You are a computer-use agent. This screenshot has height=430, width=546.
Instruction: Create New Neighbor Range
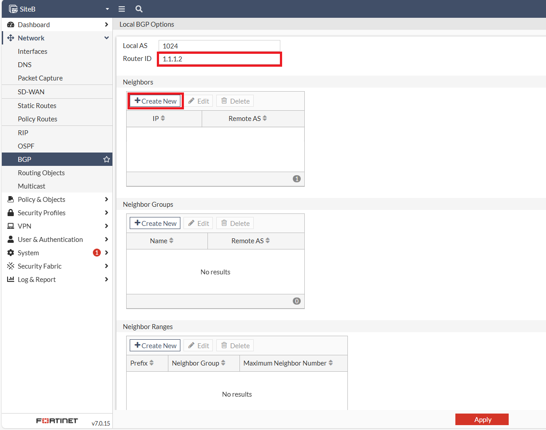click(x=155, y=346)
